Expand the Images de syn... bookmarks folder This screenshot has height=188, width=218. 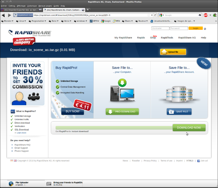coord(184,21)
